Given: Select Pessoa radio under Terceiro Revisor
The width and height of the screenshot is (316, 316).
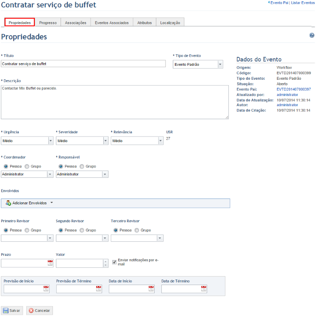Looking at the screenshot, I should click(x=116, y=230).
